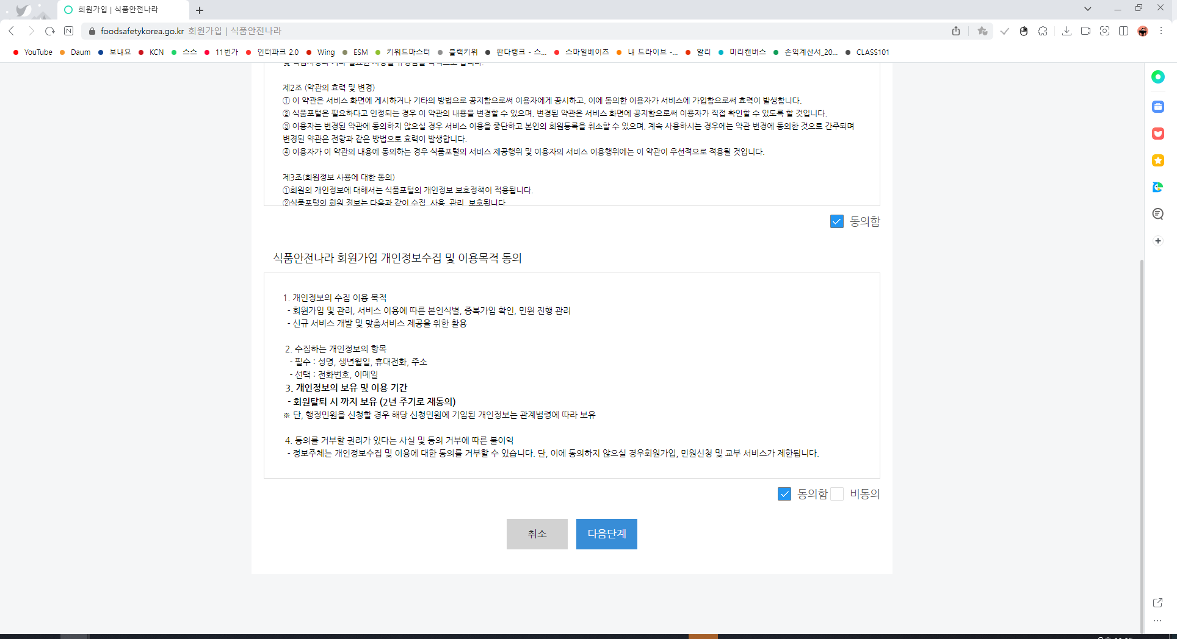Open the blue calendar sidebar icon
This screenshot has width=1177, height=639.
(1158, 107)
